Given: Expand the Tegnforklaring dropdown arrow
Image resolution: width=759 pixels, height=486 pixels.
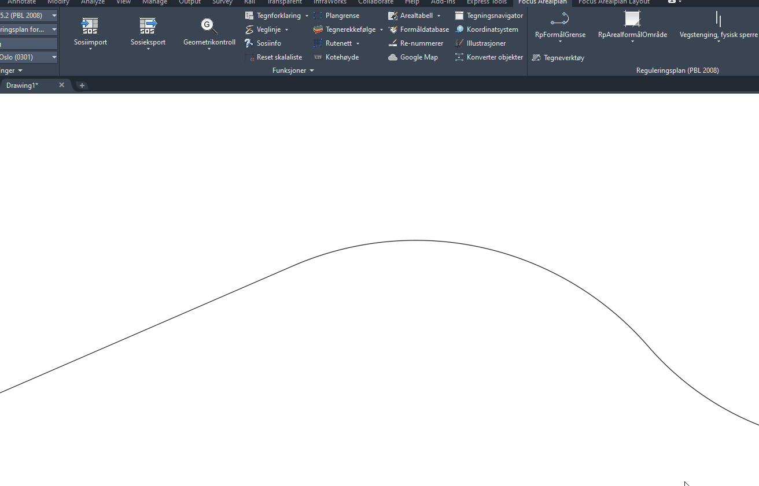Looking at the screenshot, I should point(307,16).
